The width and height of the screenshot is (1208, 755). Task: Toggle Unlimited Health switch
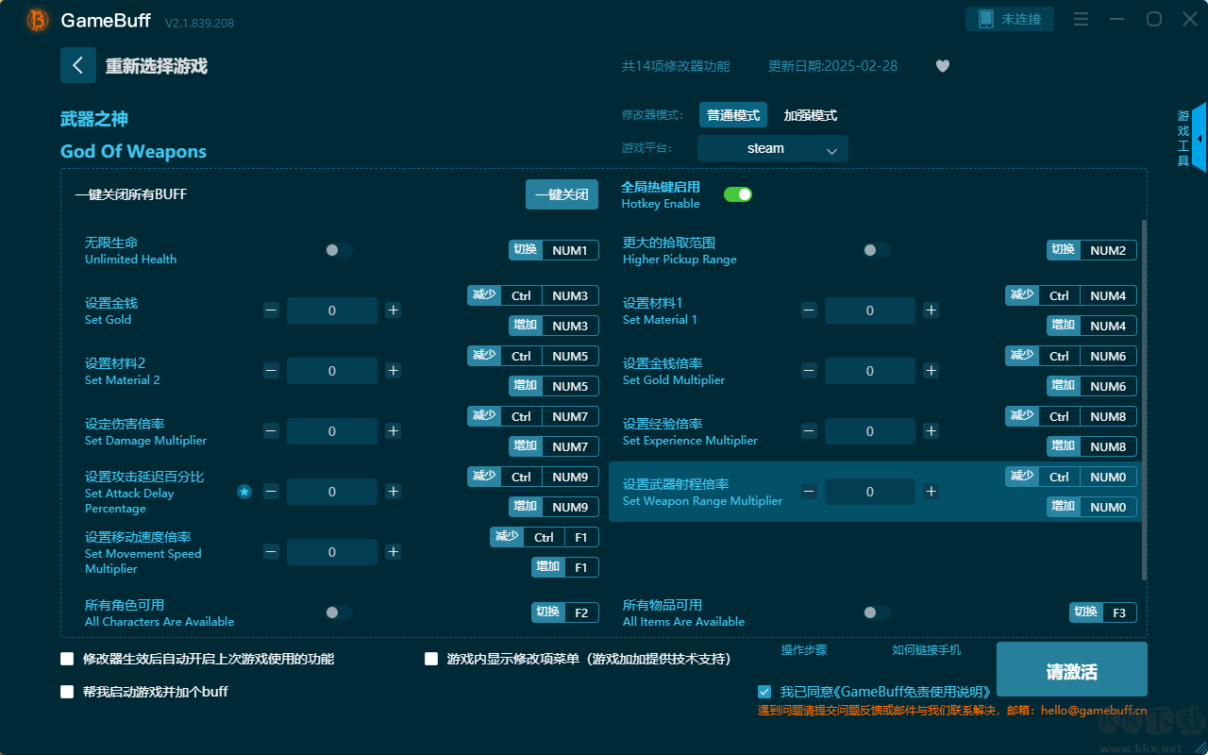point(339,250)
